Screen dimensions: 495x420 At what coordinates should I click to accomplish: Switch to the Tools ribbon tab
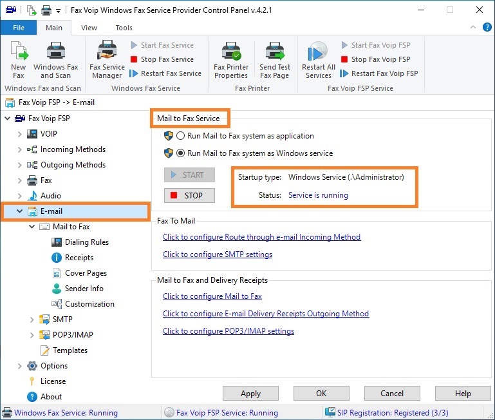(x=124, y=28)
